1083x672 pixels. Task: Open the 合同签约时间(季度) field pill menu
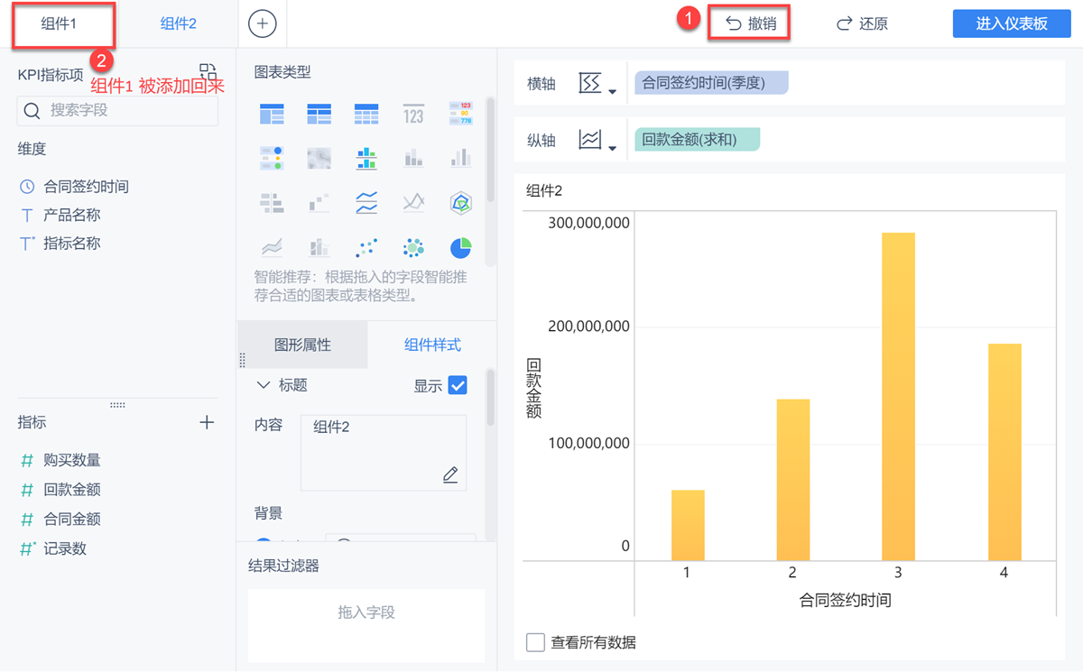click(x=711, y=83)
